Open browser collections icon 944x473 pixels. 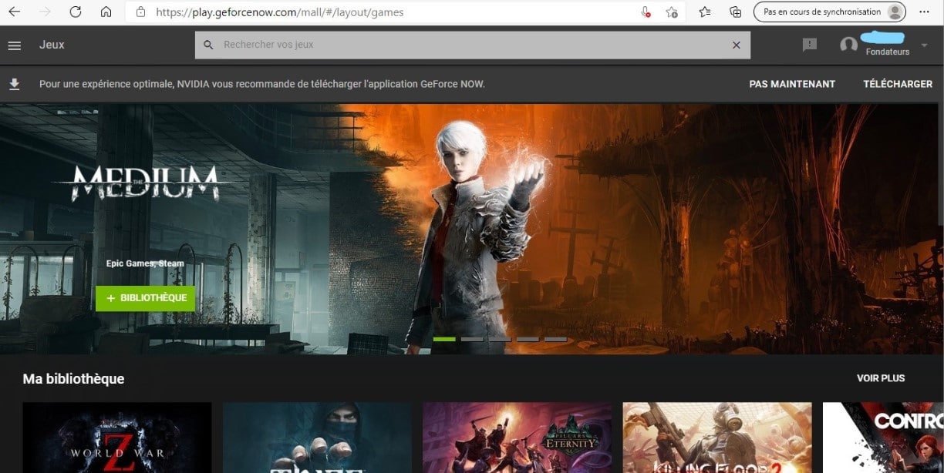735,12
